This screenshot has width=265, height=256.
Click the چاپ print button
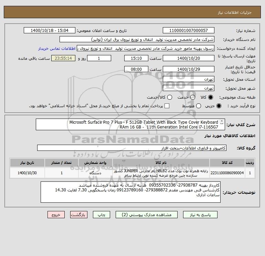[102, 215]
